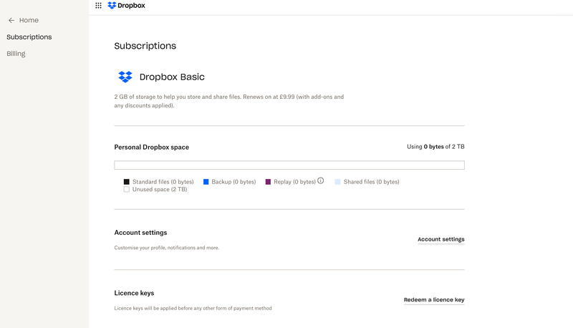Viewport: 573px width, 328px height.
Task: Click Redeem a licence key
Action: point(434,300)
